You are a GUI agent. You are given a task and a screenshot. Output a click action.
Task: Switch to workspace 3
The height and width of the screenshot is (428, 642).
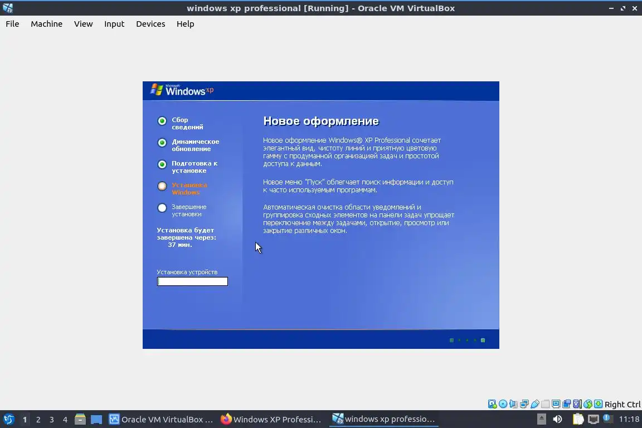pos(52,420)
